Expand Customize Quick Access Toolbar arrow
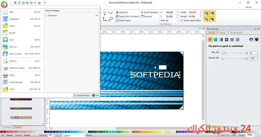Viewport: 261px width, 137px height. click(45, 3)
